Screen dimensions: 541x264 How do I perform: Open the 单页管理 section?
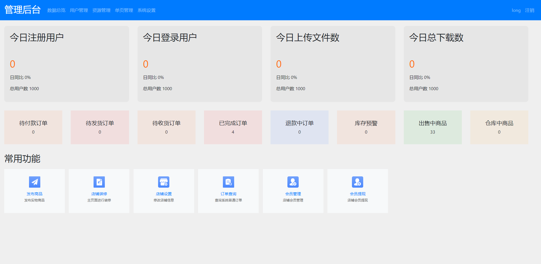(124, 10)
